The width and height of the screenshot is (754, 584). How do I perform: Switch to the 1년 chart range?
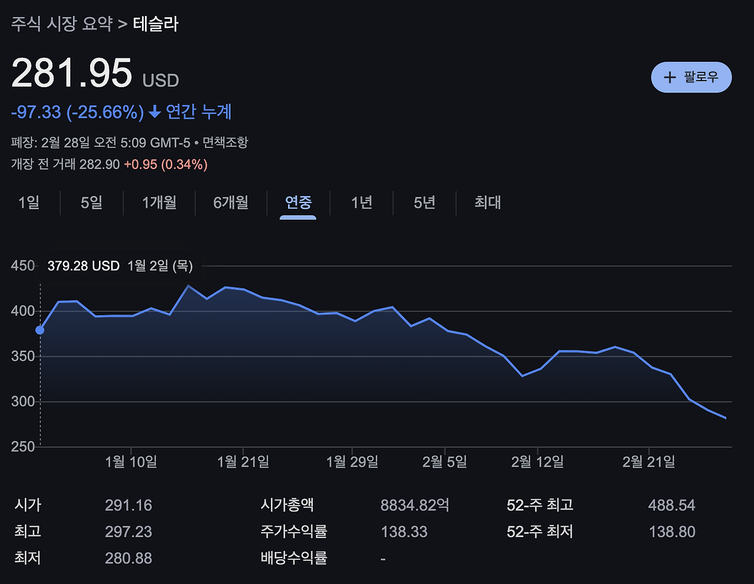361,203
